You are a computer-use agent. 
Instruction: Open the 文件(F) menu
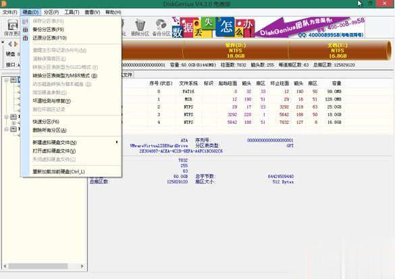tap(10, 12)
